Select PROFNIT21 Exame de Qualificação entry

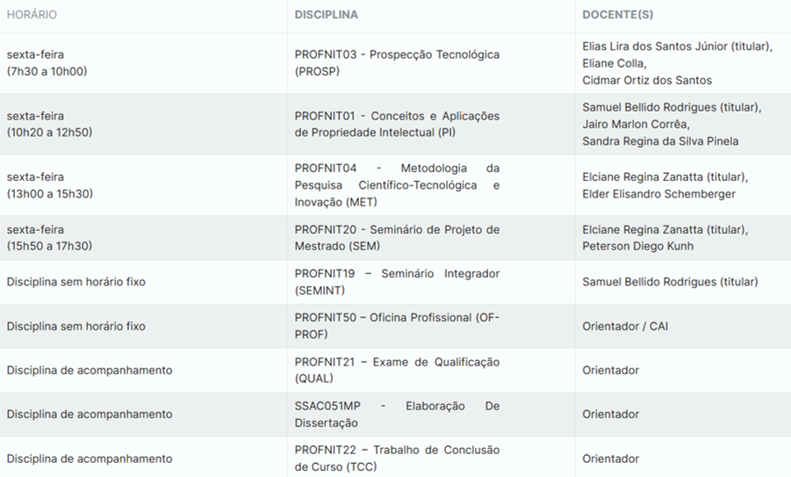pos(397,370)
